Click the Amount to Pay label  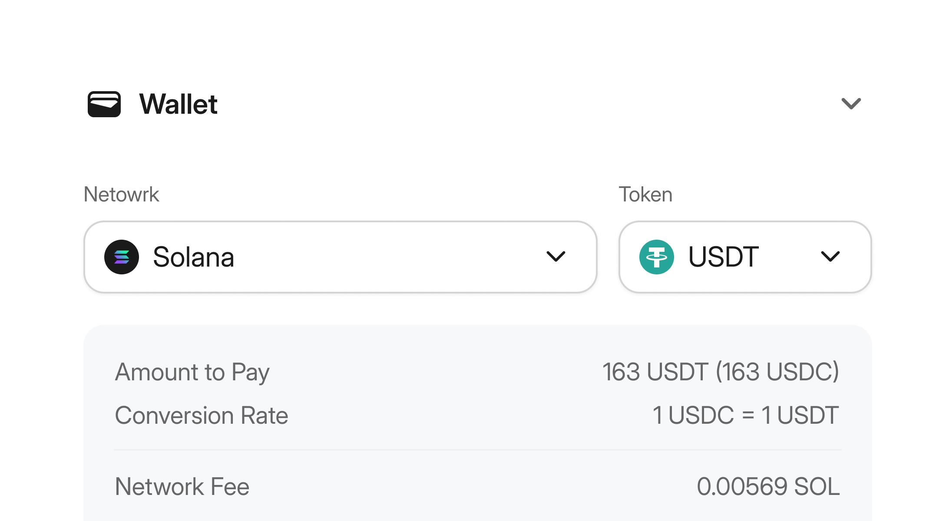[192, 373]
